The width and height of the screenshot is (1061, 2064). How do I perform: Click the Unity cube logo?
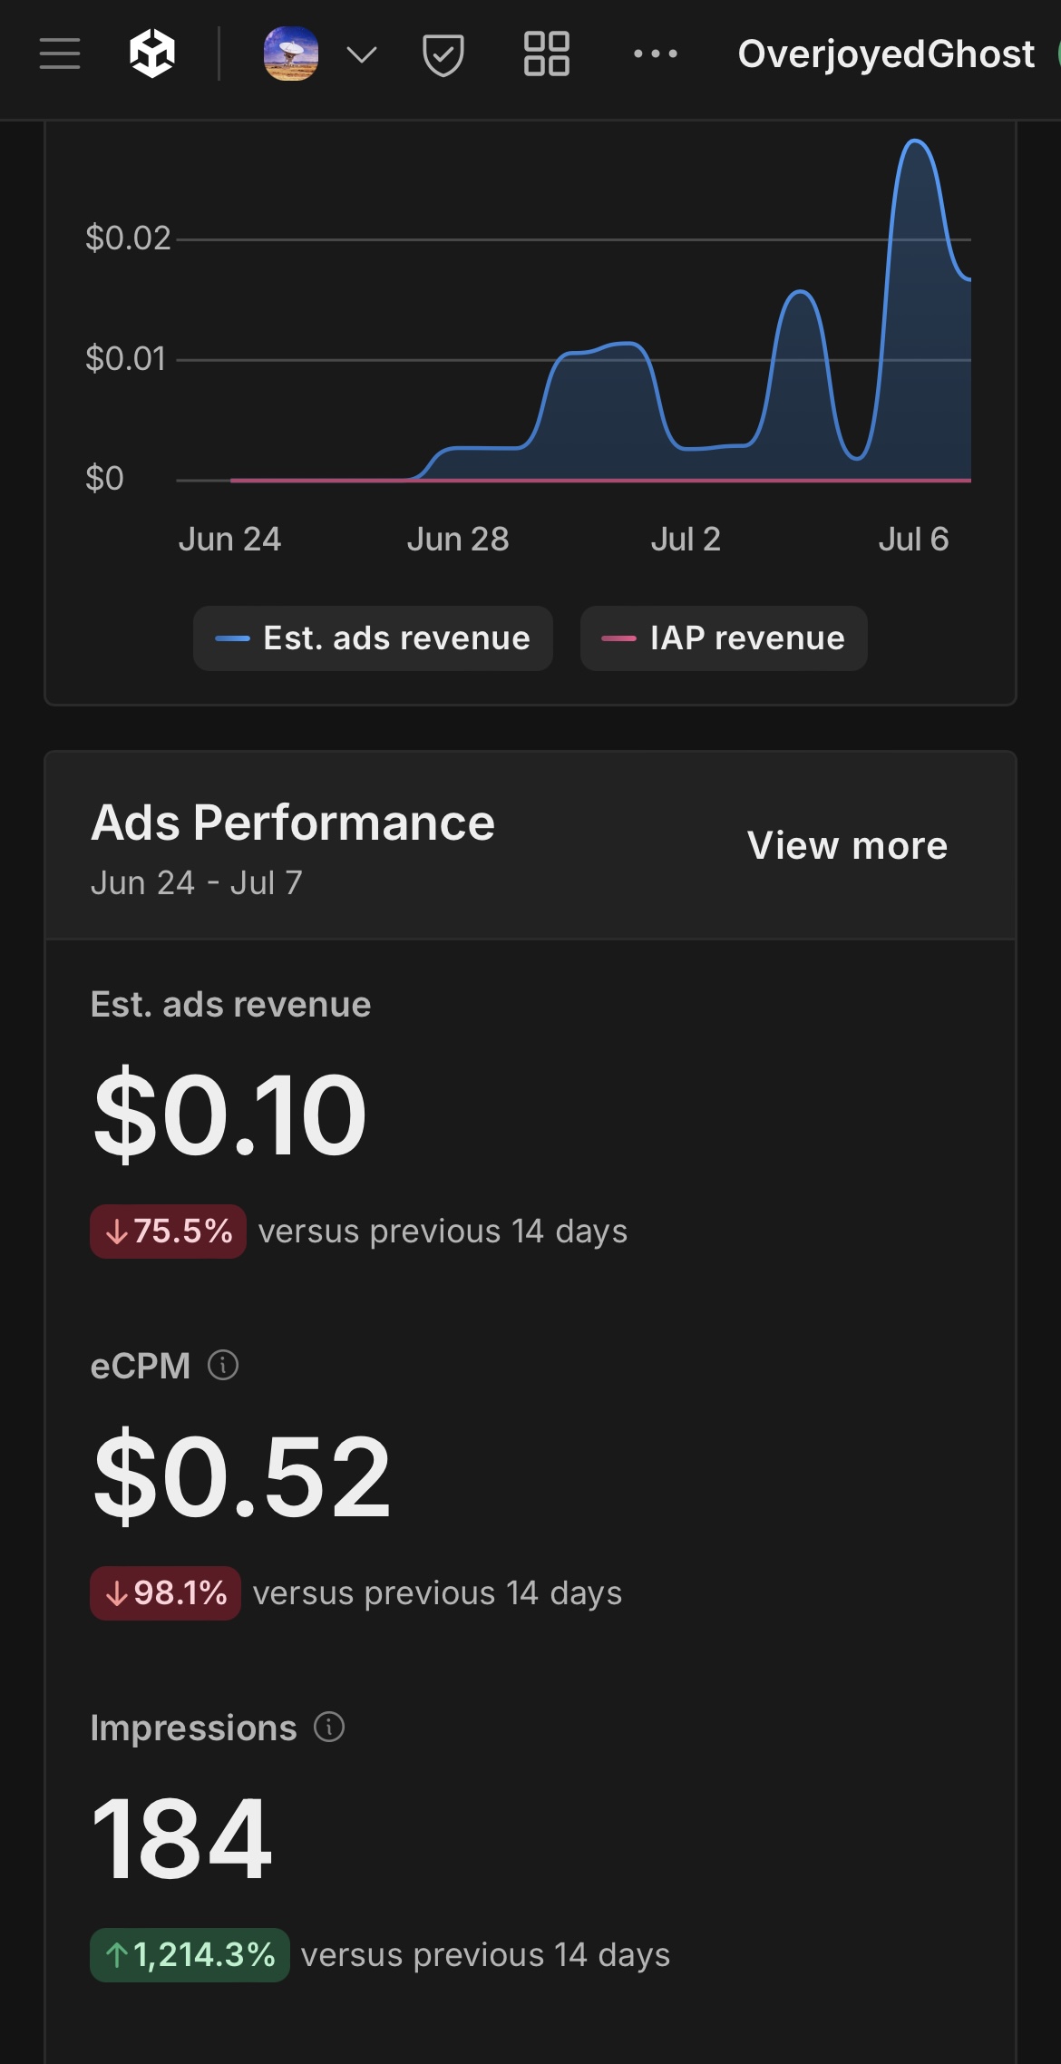(x=152, y=54)
